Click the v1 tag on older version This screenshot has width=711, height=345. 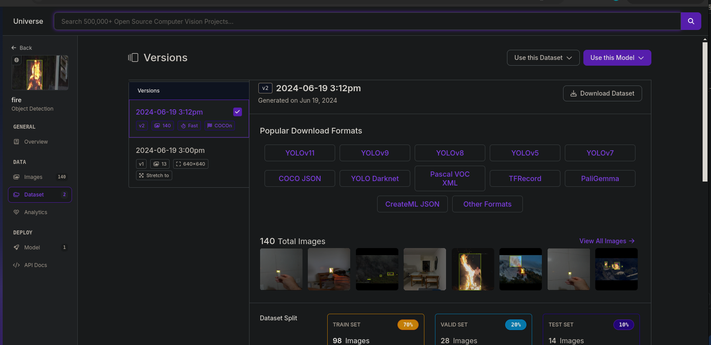point(141,164)
